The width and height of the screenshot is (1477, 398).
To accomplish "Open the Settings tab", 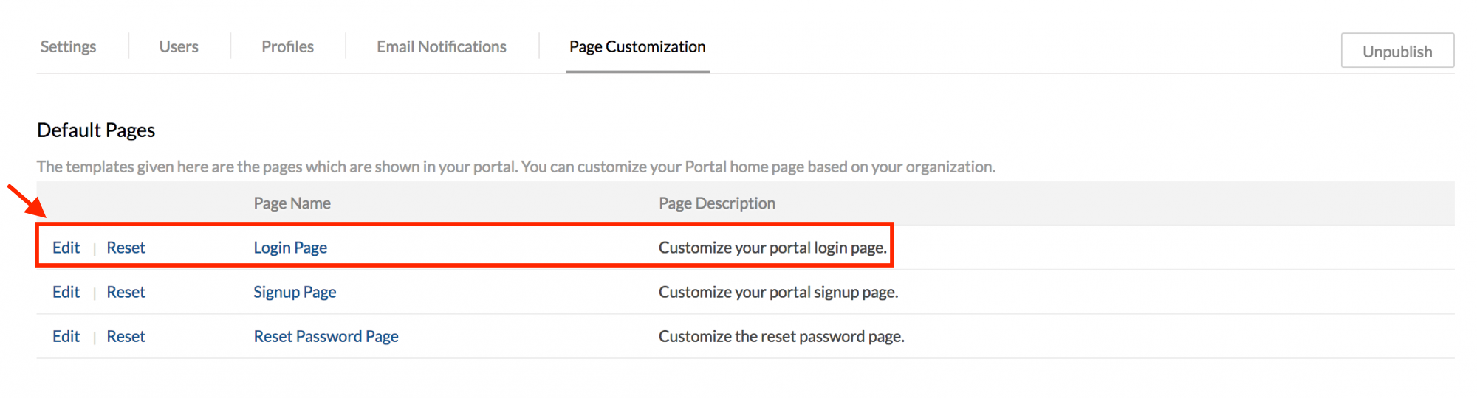I will 68,47.
